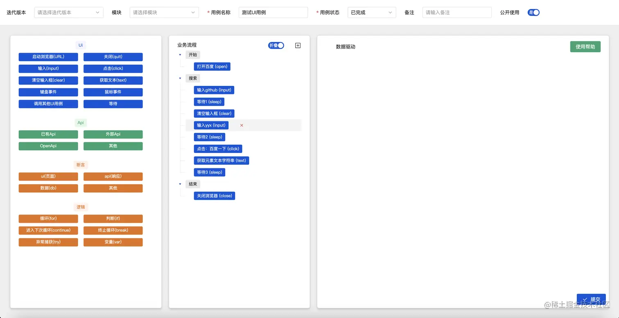
Task: Select the 打开百度 (open) flow step
Action: click(x=212, y=66)
